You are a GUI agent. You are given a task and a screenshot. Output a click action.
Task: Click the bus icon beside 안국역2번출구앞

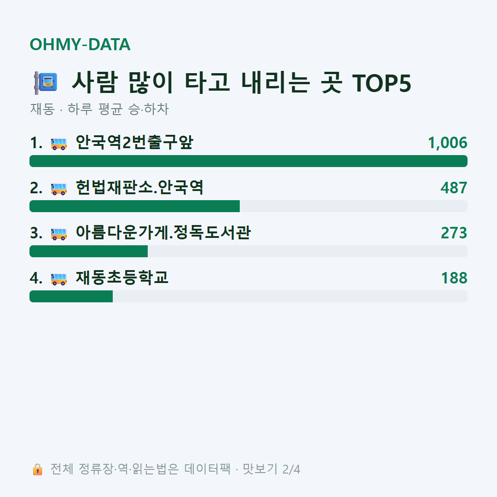coord(59,143)
